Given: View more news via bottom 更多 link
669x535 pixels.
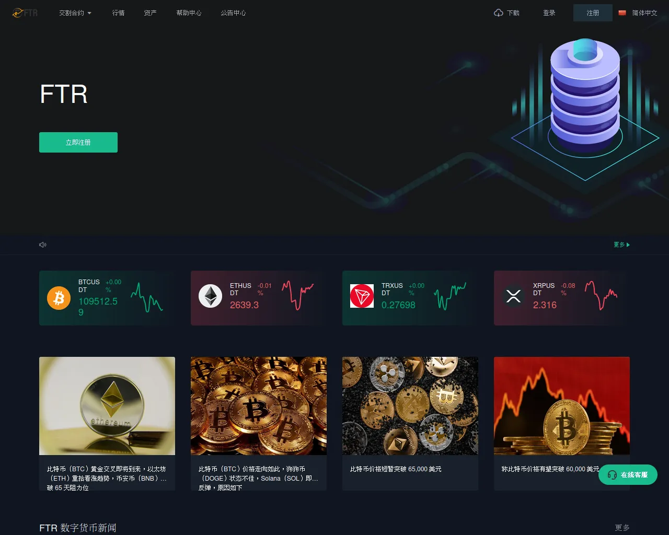Looking at the screenshot, I should point(622,528).
